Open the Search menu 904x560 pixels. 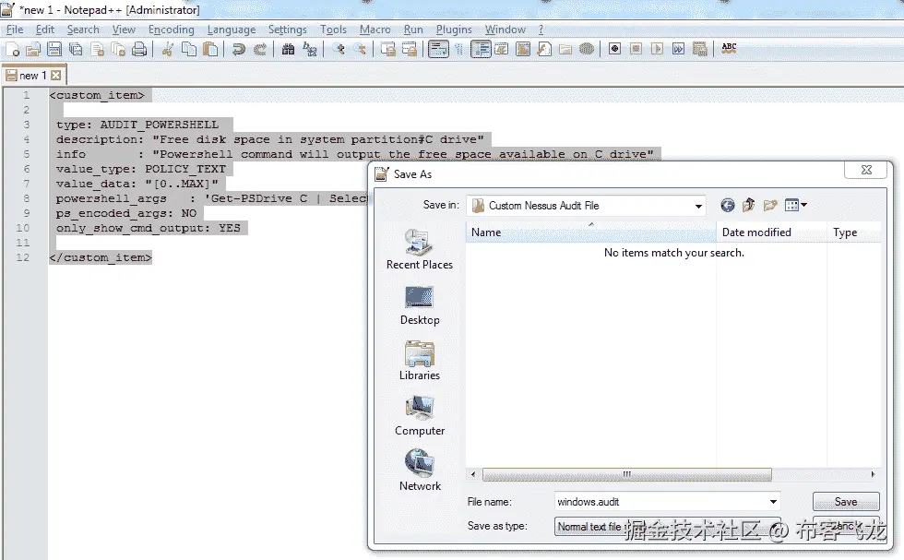(83, 30)
